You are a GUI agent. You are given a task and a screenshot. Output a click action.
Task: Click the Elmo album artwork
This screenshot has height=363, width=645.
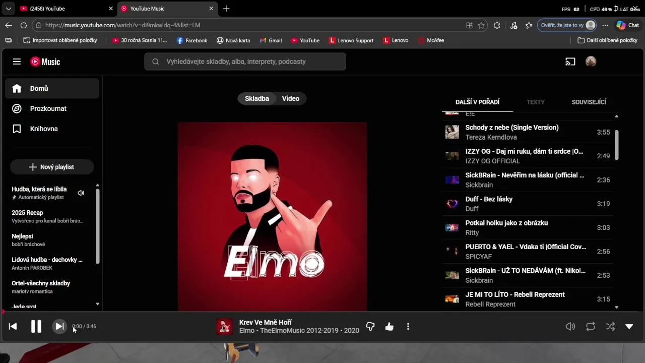click(272, 216)
